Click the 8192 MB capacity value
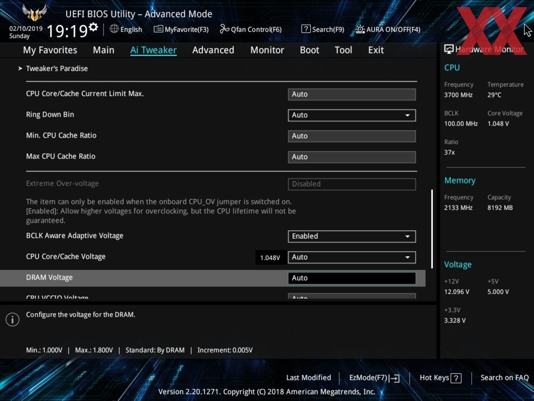The image size is (534, 401). (500, 208)
